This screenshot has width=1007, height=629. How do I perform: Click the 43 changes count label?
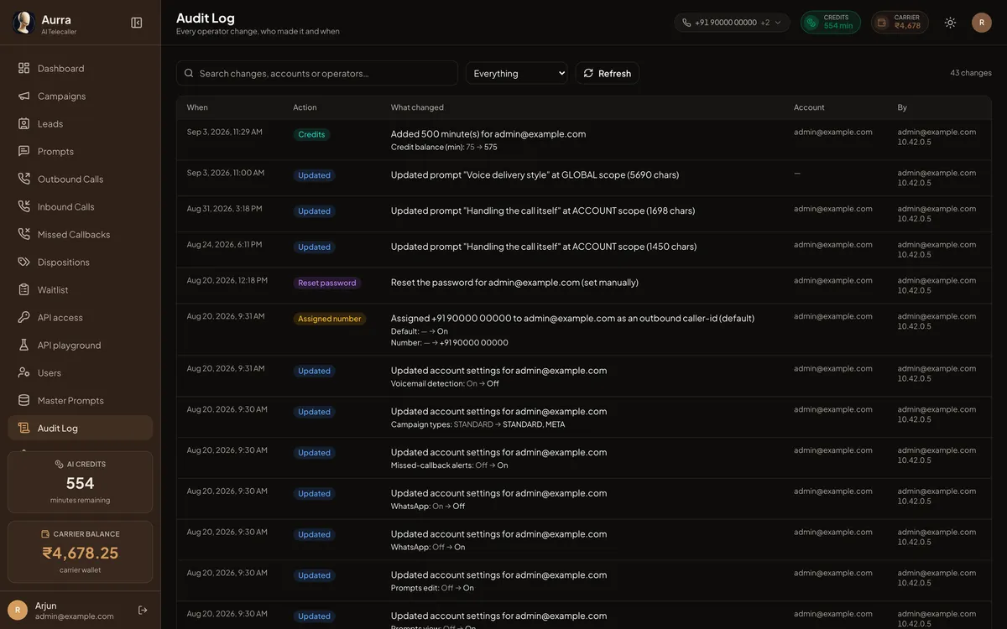click(971, 73)
